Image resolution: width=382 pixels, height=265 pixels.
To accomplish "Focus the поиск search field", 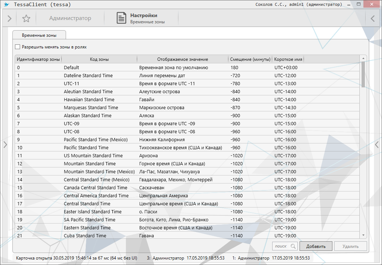I will click(x=281, y=246).
